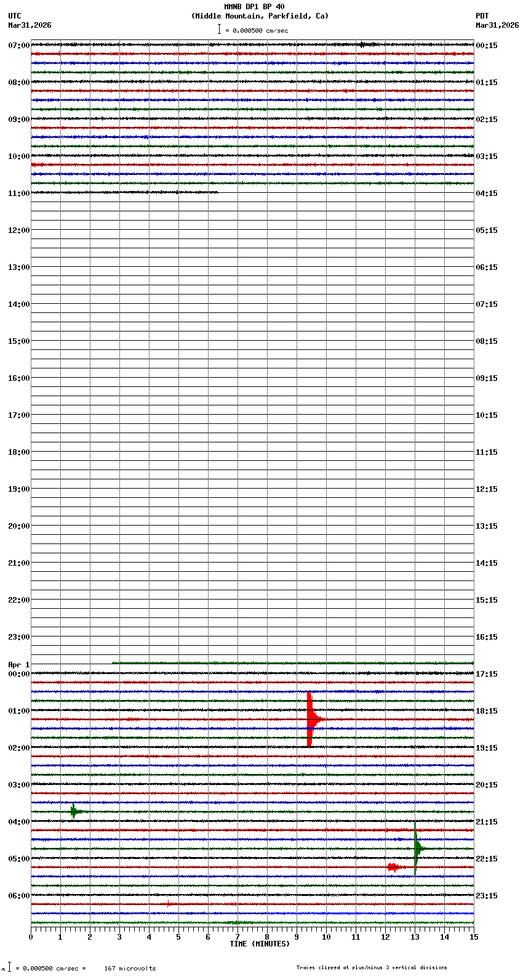This screenshot has width=523, height=976.
Task: Click the '00:00' UTC time label
Action: point(19,674)
